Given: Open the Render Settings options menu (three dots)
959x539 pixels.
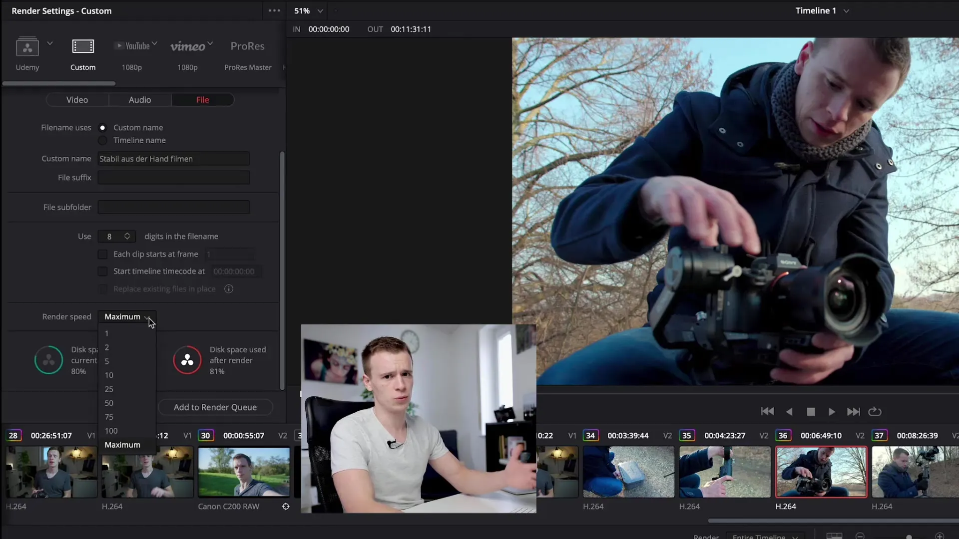Looking at the screenshot, I should (x=274, y=10).
